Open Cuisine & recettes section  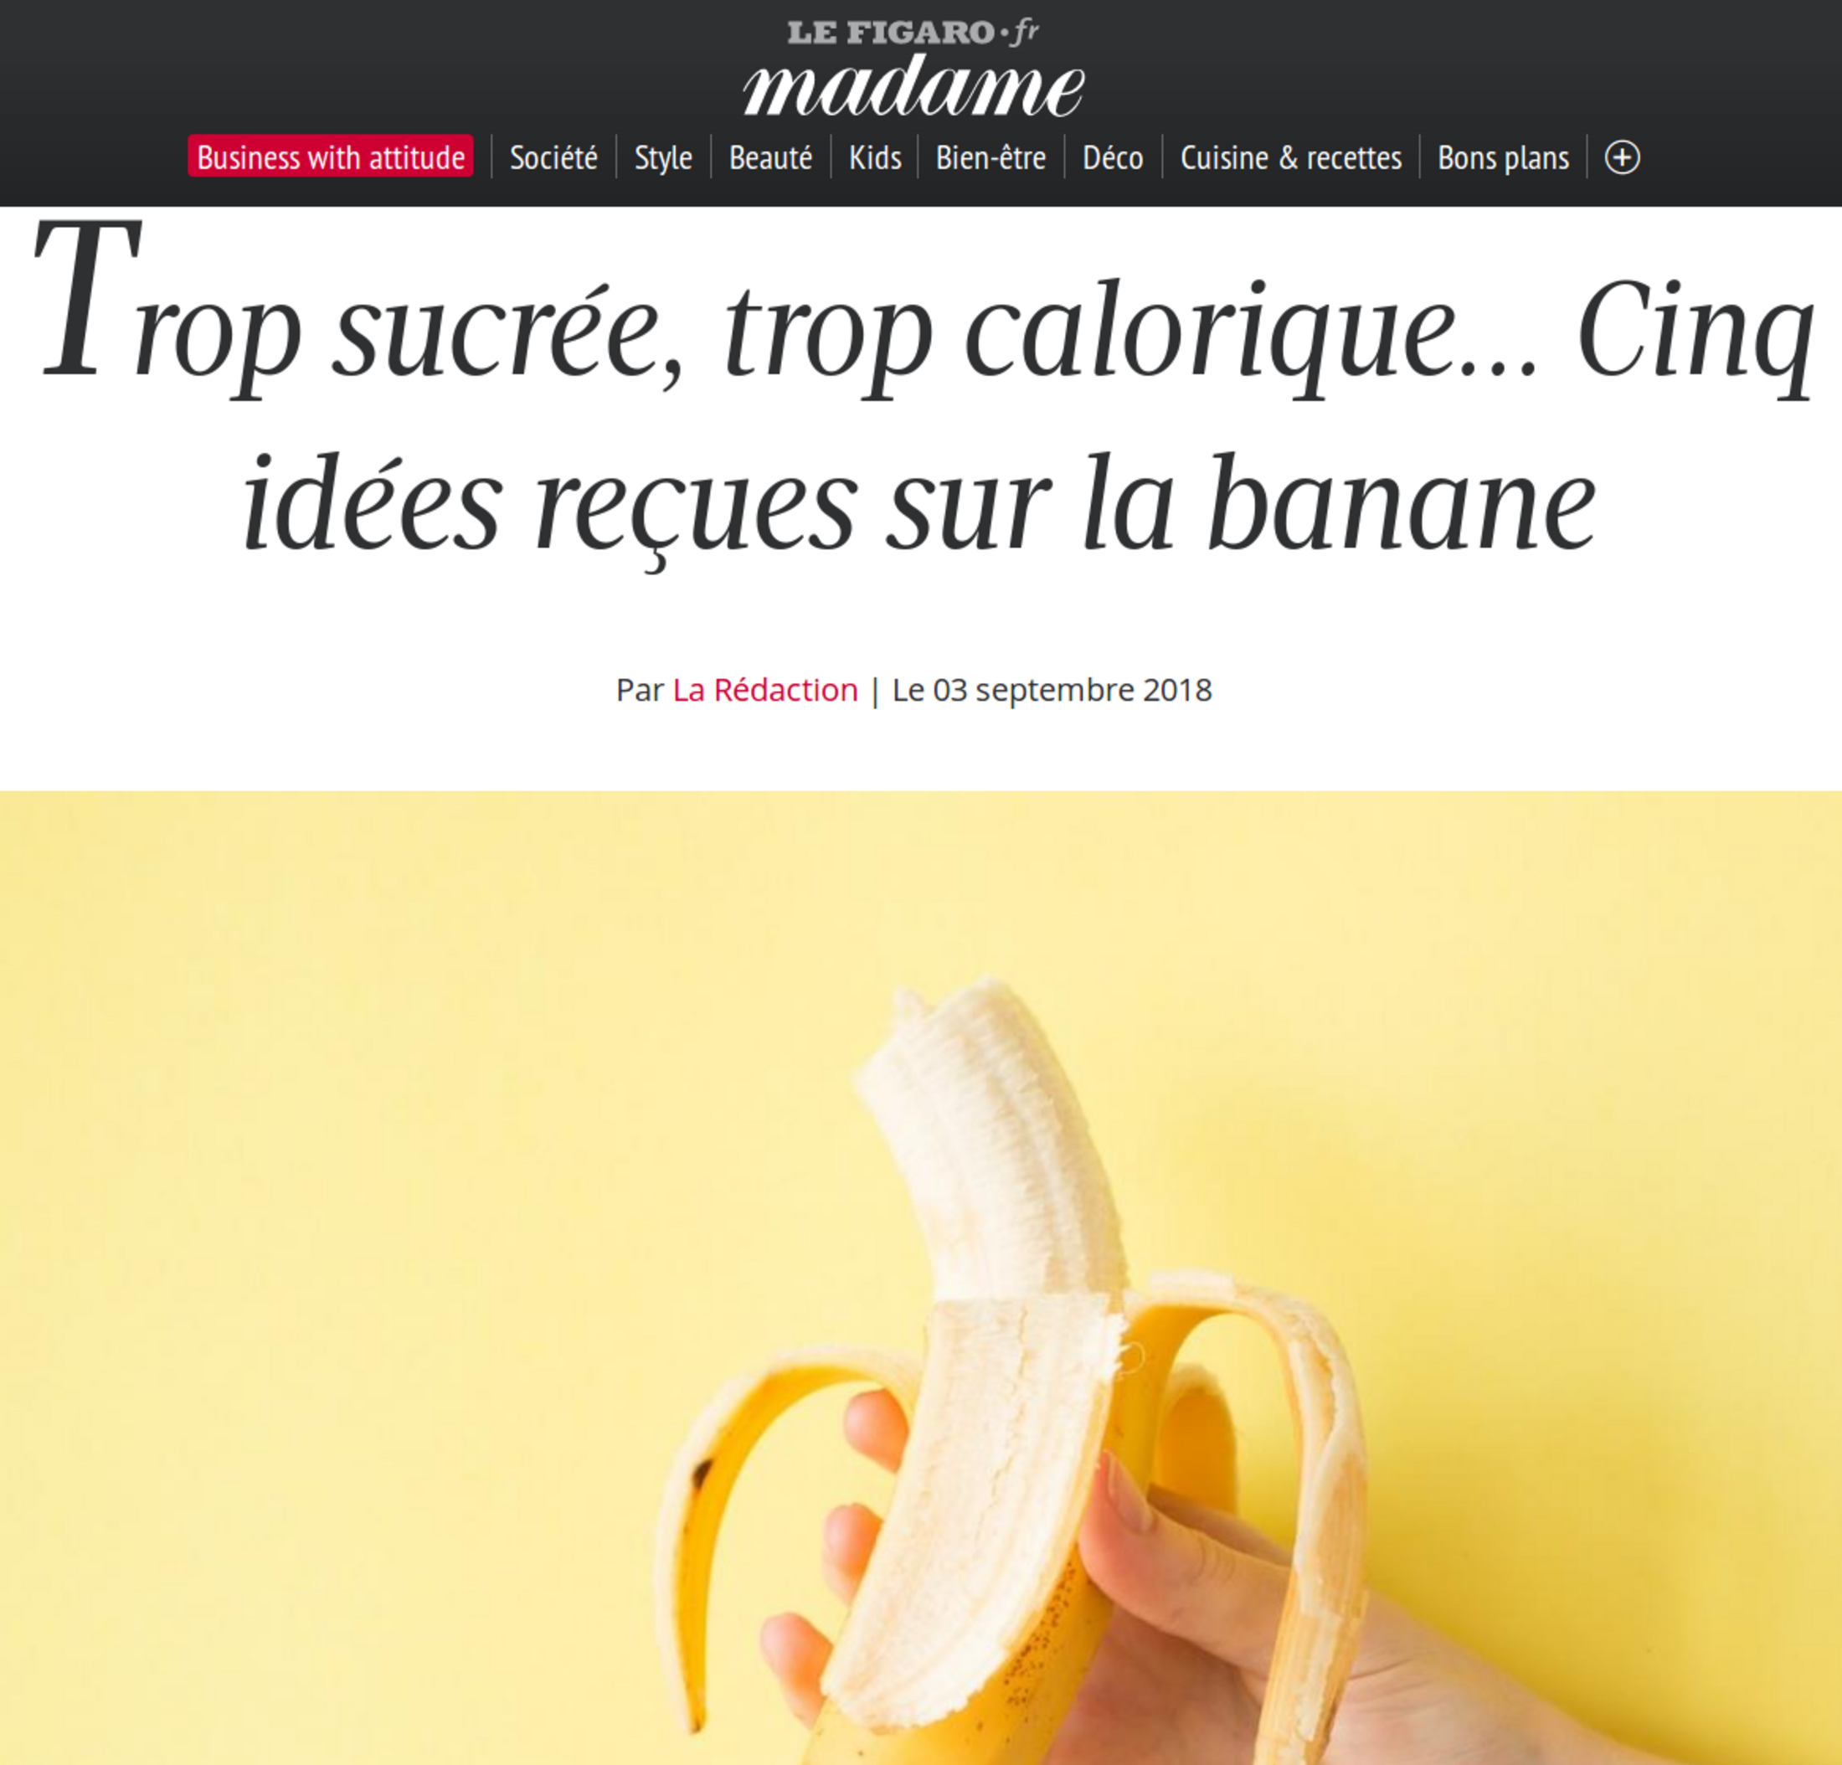tap(1290, 157)
